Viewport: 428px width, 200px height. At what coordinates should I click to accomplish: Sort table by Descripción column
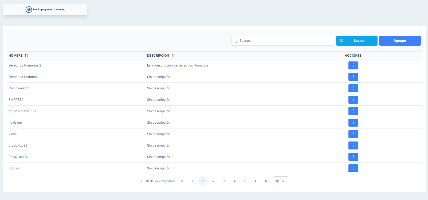click(173, 56)
